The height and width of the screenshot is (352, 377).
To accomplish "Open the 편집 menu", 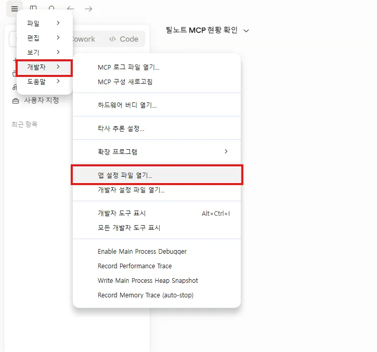I will pos(45,38).
